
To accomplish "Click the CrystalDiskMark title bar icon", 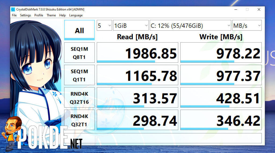I will (13, 9).
